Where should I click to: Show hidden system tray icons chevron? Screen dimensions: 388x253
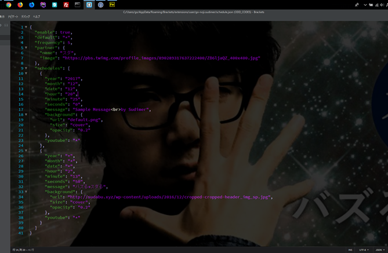click(x=365, y=5)
